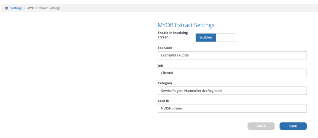Open the Settings breadcrumb link

pos(16,8)
